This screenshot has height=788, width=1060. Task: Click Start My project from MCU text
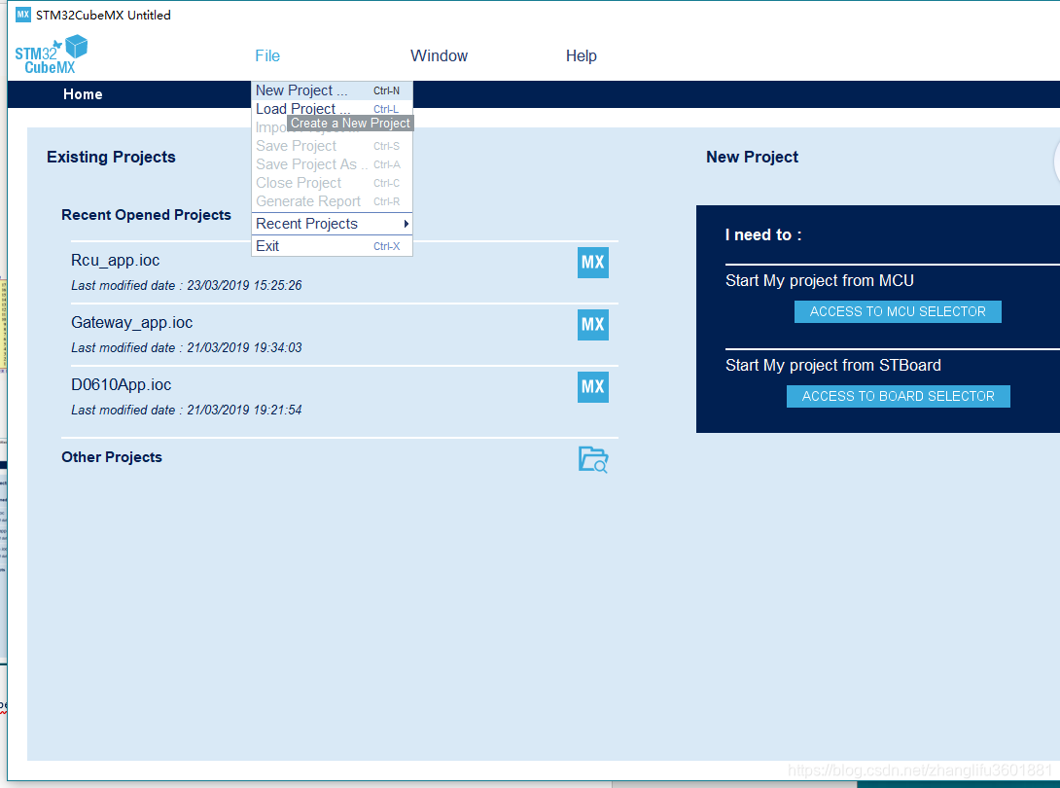820,281
